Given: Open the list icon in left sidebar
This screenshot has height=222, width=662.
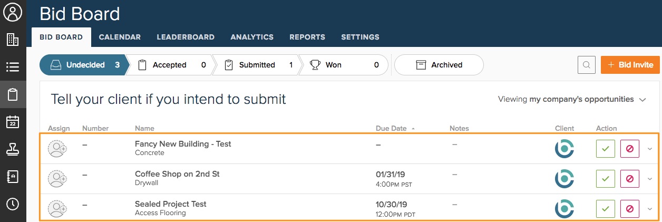Looking at the screenshot, I should click(x=13, y=67).
